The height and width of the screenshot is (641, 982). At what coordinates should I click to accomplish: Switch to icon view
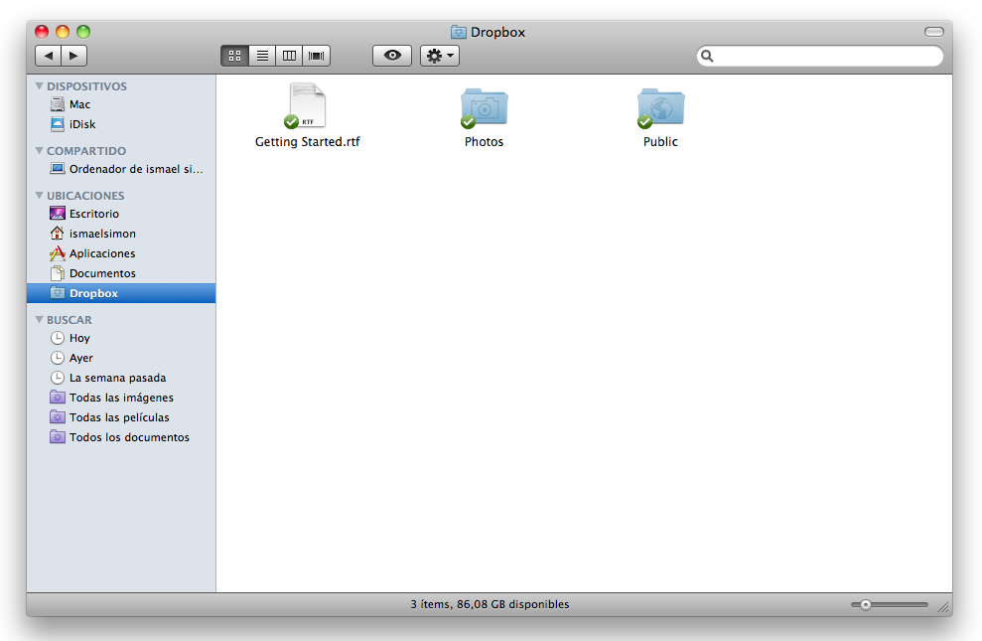tap(235, 56)
